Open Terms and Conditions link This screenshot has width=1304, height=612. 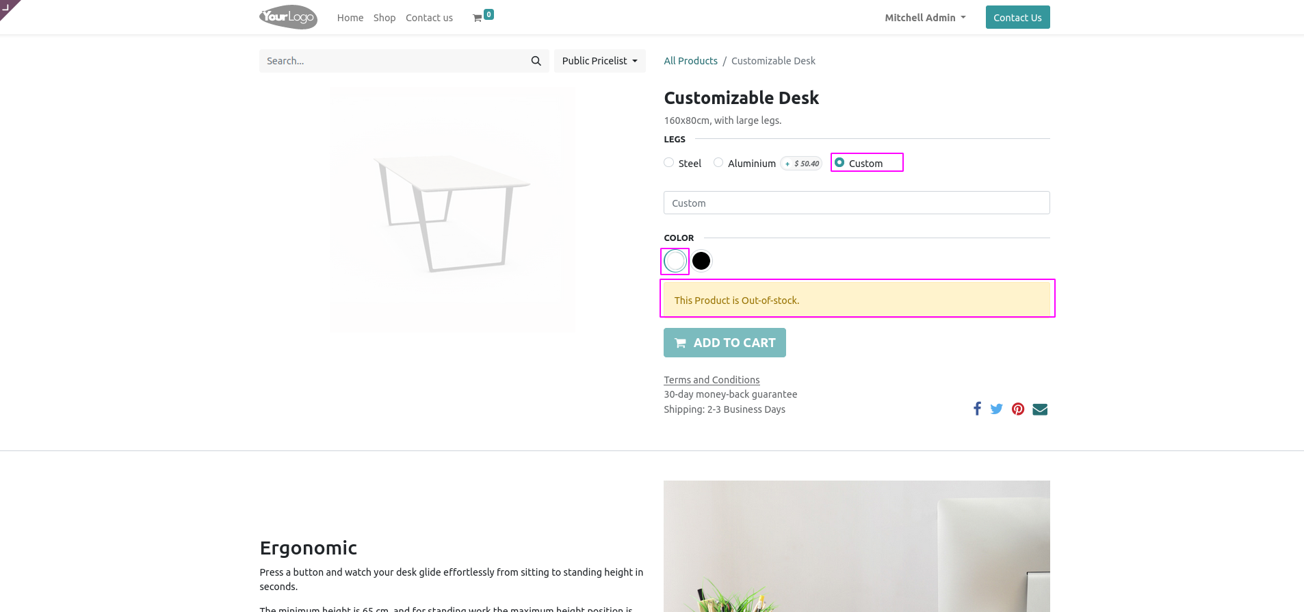click(712, 380)
